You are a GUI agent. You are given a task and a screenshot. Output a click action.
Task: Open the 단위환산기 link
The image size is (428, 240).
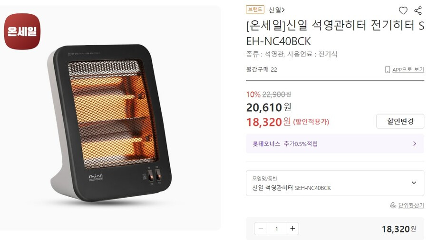[x=411, y=205]
